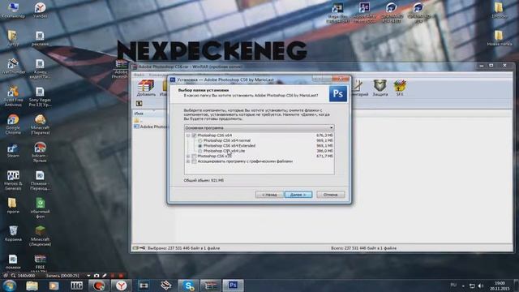This screenshot has height=292, width=519.
Task: Switch to Skype in the taskbar
Action: tap(188, 286)
